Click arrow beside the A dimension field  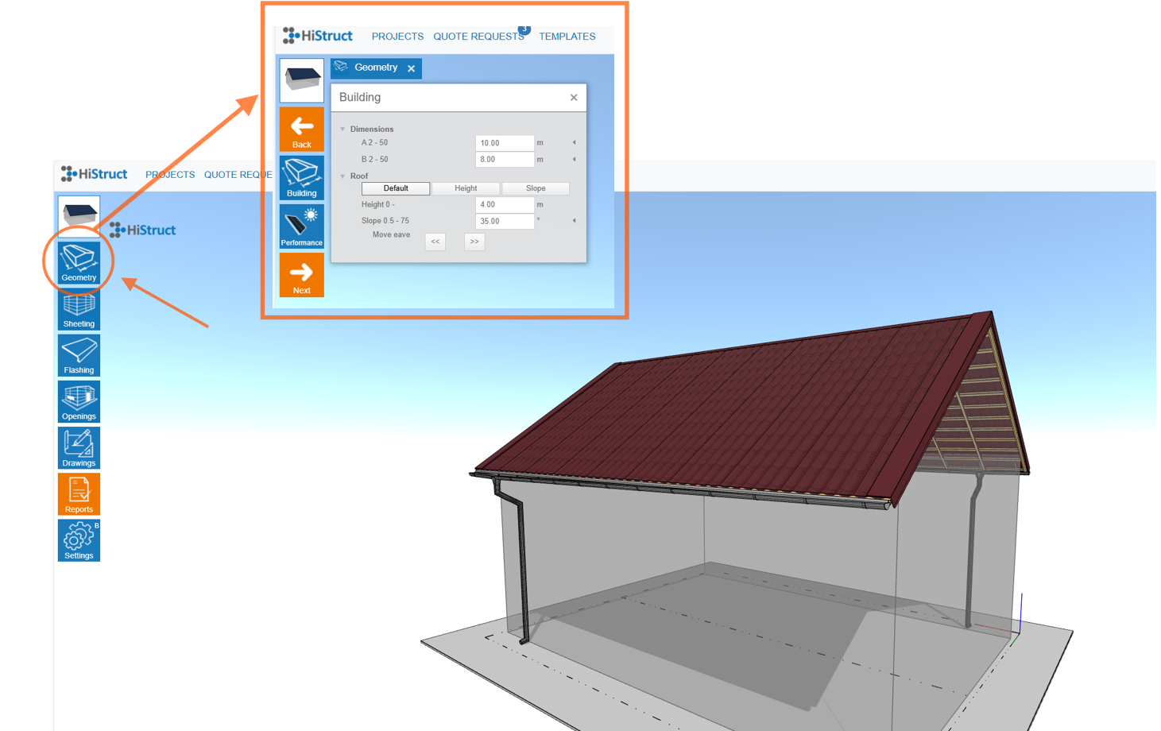(574, 143)
